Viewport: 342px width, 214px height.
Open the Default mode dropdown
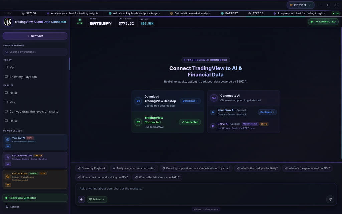pos(97,199)
